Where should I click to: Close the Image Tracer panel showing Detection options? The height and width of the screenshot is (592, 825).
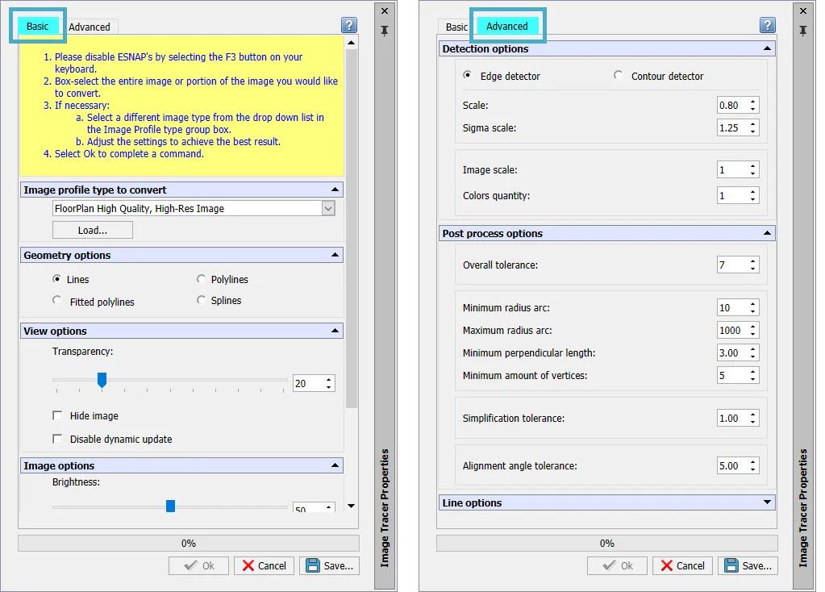(803, 10)
